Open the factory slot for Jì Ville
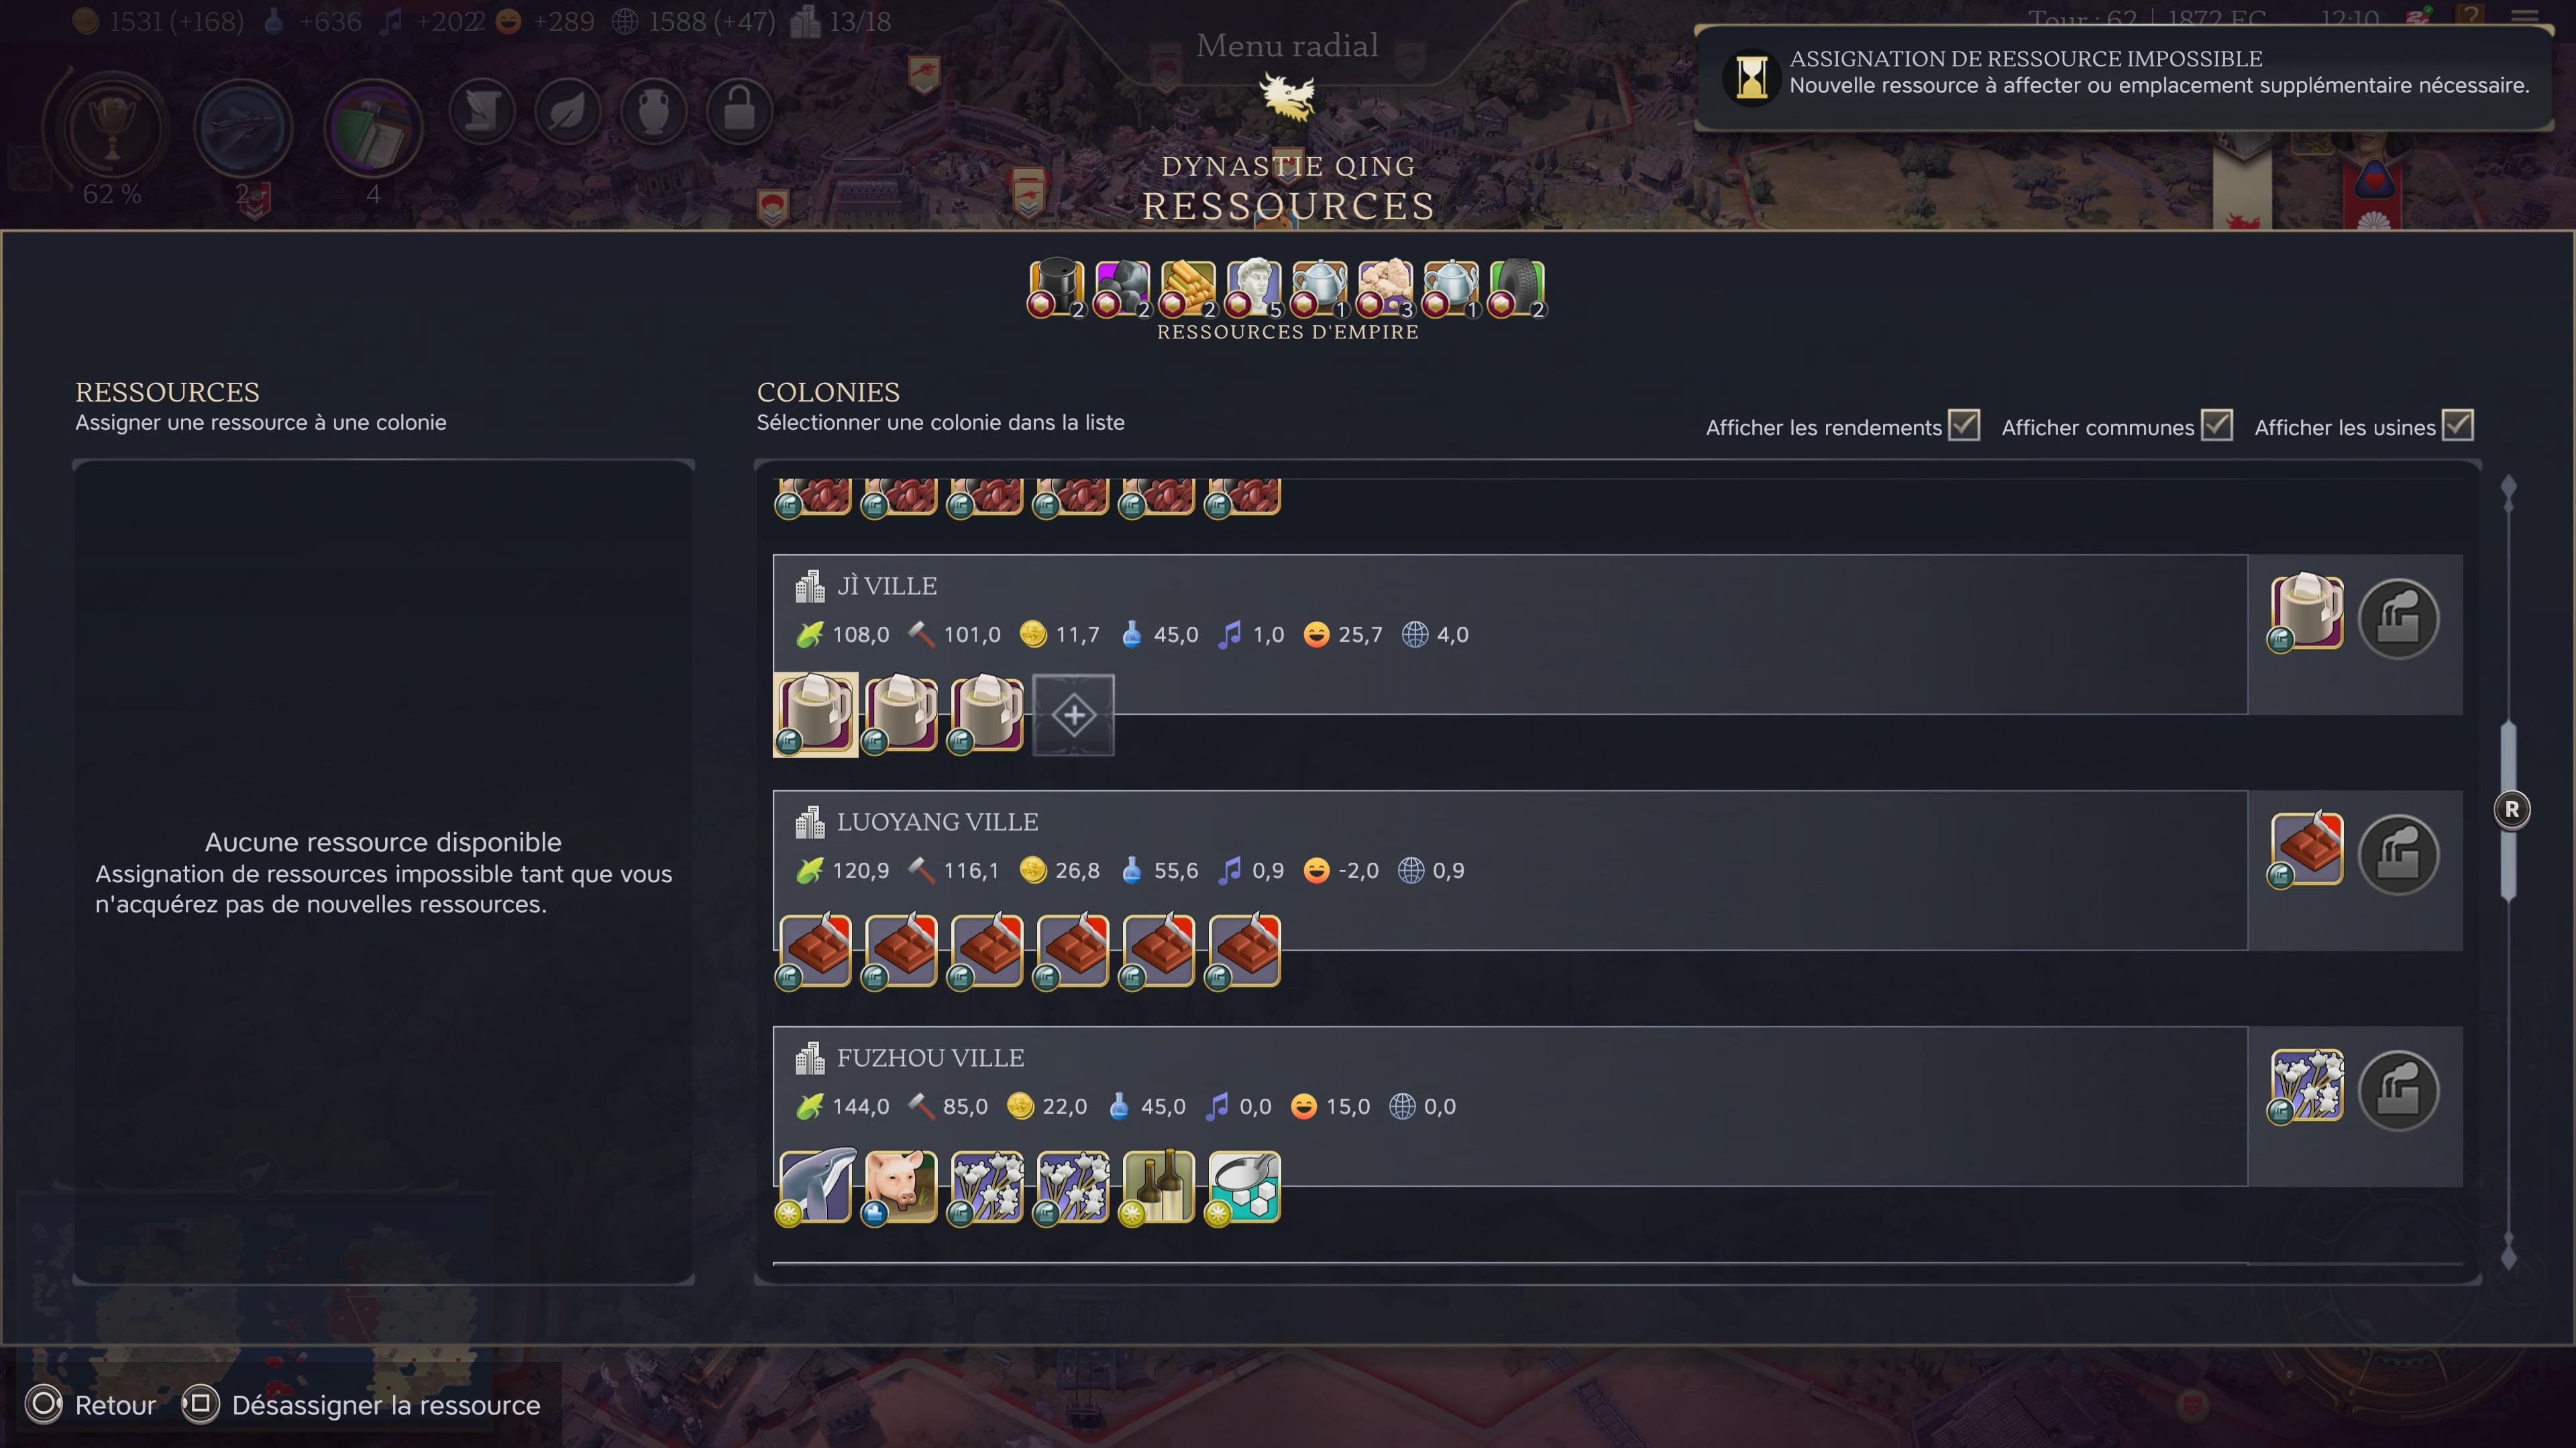 tap(2398, 619)
